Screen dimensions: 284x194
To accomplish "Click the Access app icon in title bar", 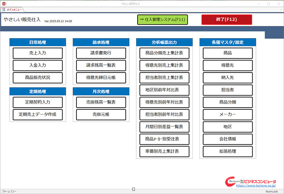I will point(4,4).
